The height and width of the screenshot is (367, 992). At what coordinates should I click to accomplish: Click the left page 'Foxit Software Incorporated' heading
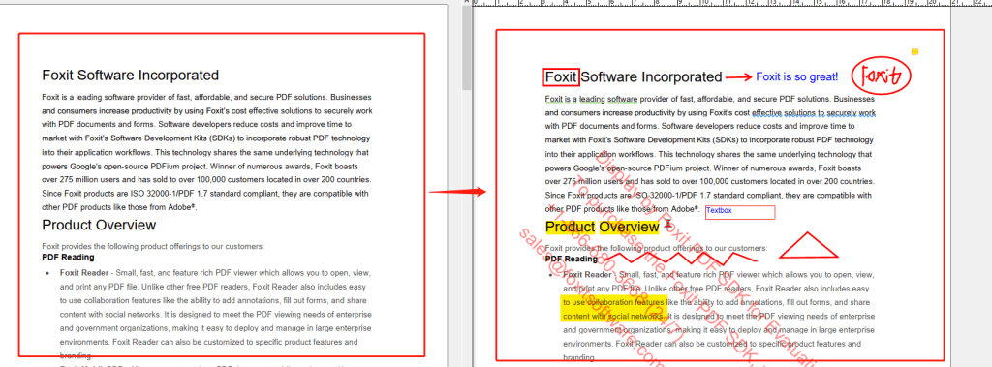click(131, 76)
